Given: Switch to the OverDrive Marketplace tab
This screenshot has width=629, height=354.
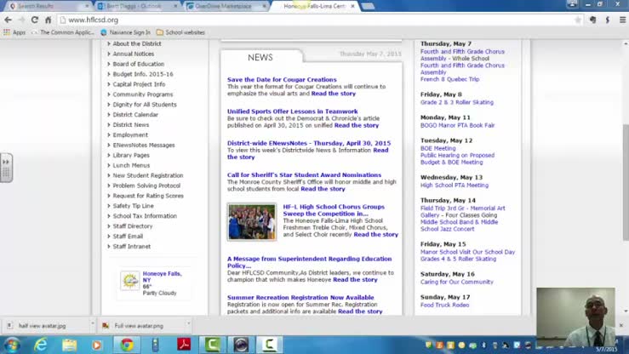Looking at the screenshot, I should (x=223, y=6).
